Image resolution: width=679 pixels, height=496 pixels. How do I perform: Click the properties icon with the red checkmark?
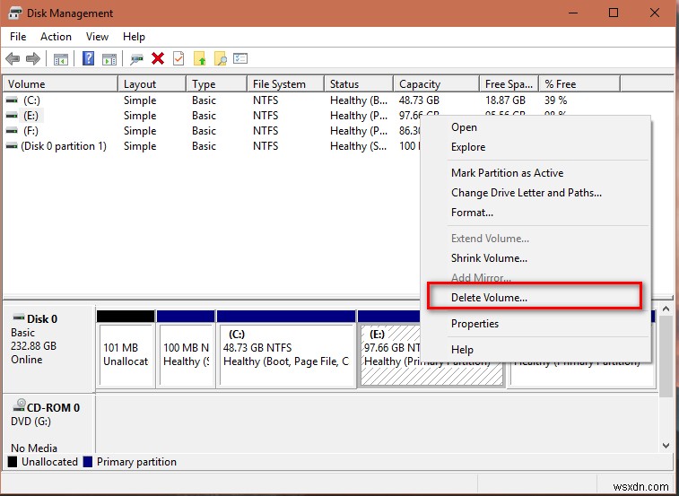[x=178, y=59]
